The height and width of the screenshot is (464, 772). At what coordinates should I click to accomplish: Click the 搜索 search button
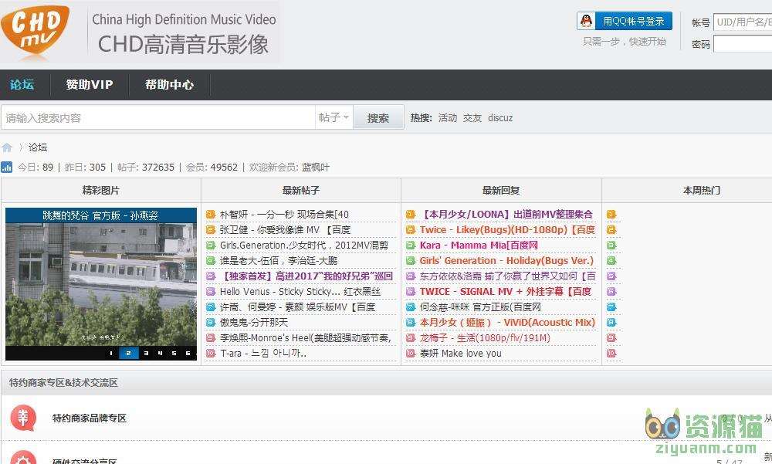point(378,117)
